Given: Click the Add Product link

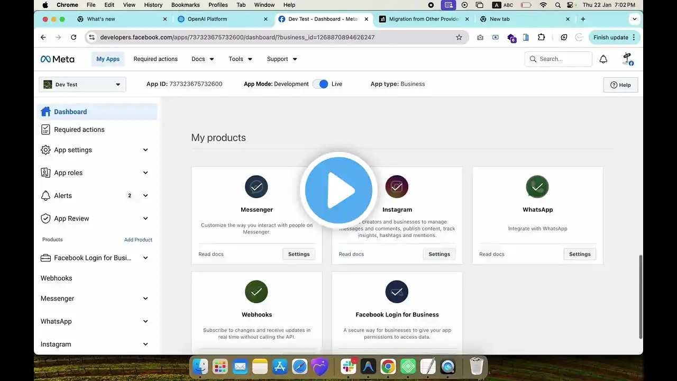Looking at the screenshot, I should coord(138,240).
